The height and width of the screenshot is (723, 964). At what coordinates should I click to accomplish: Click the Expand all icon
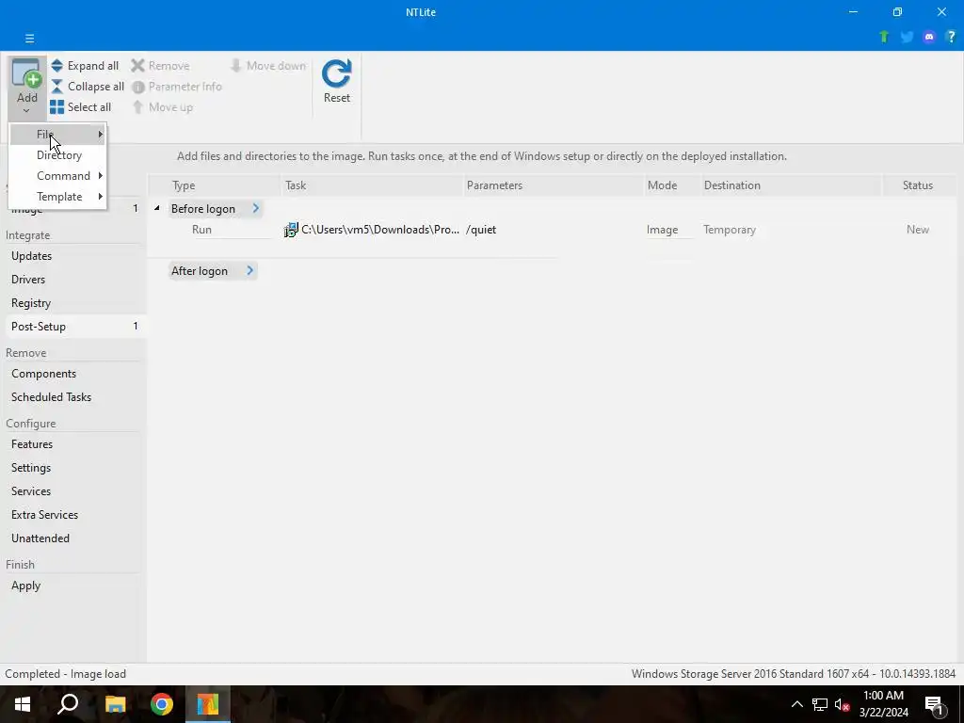pyautogui.click(x=57, y=66)
